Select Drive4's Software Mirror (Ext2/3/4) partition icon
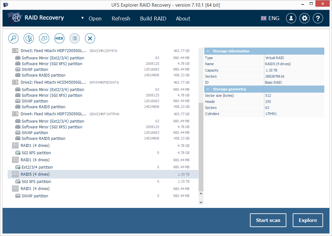Screen dimensions: 332x236 point(18,121)
